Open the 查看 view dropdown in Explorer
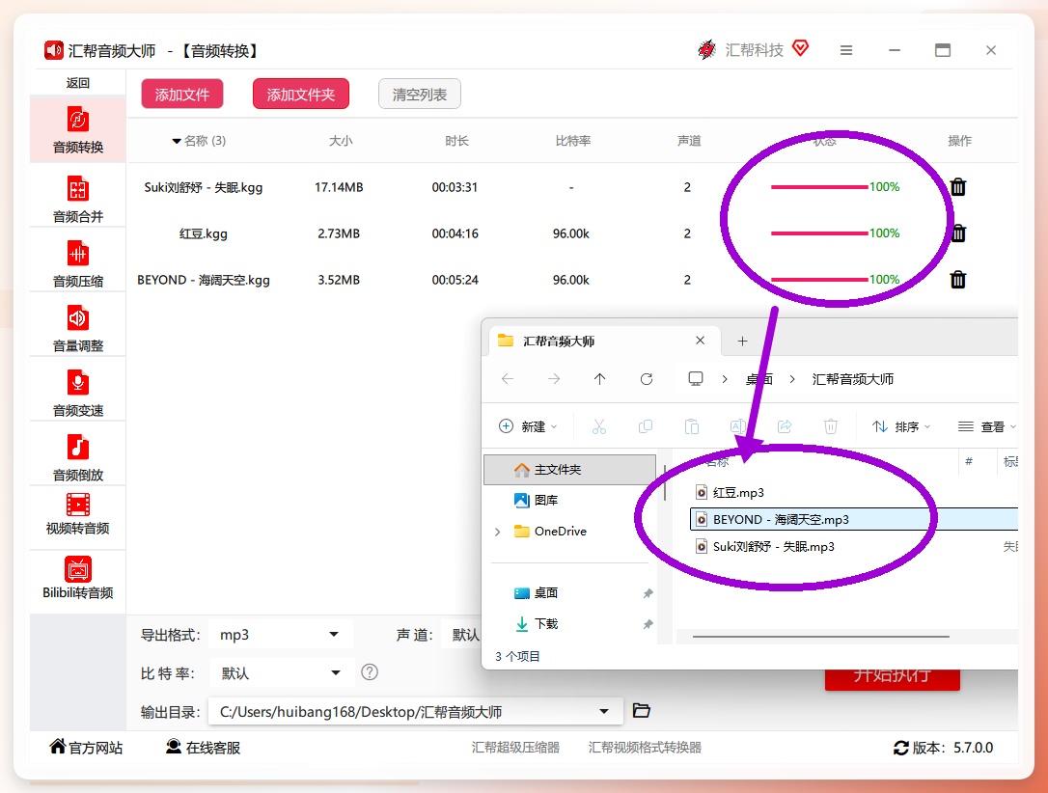This screenshot has height=793, width=1048. point(986,426)
